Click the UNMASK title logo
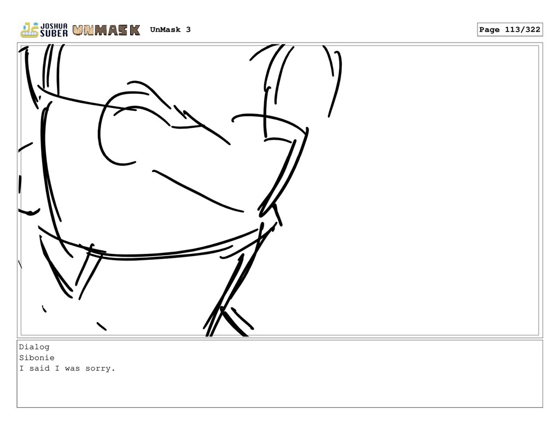This screenshot has width=560, height=433. 106,30
